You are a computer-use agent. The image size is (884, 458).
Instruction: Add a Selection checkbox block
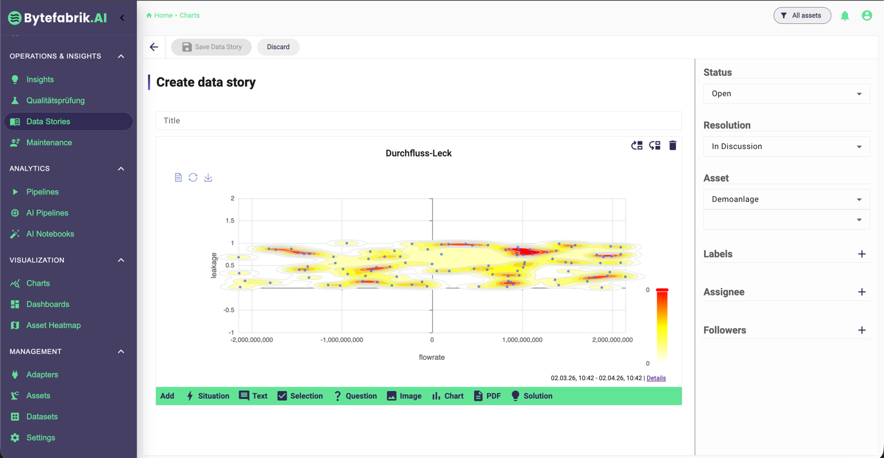(300, 396)
